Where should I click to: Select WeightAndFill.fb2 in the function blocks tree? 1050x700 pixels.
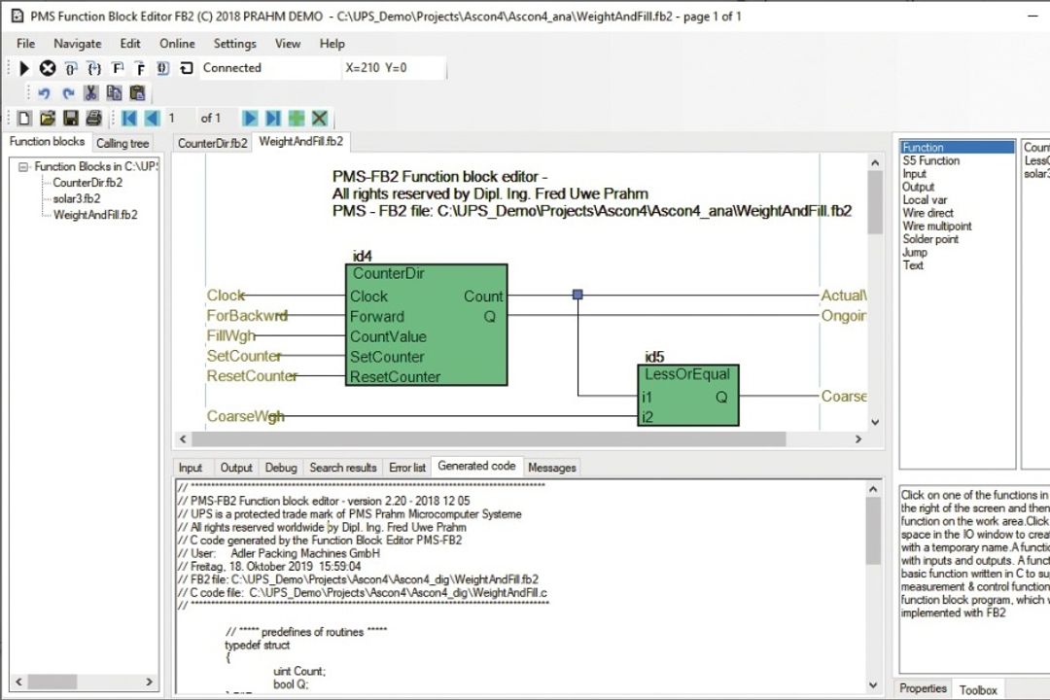pos(95,215)
